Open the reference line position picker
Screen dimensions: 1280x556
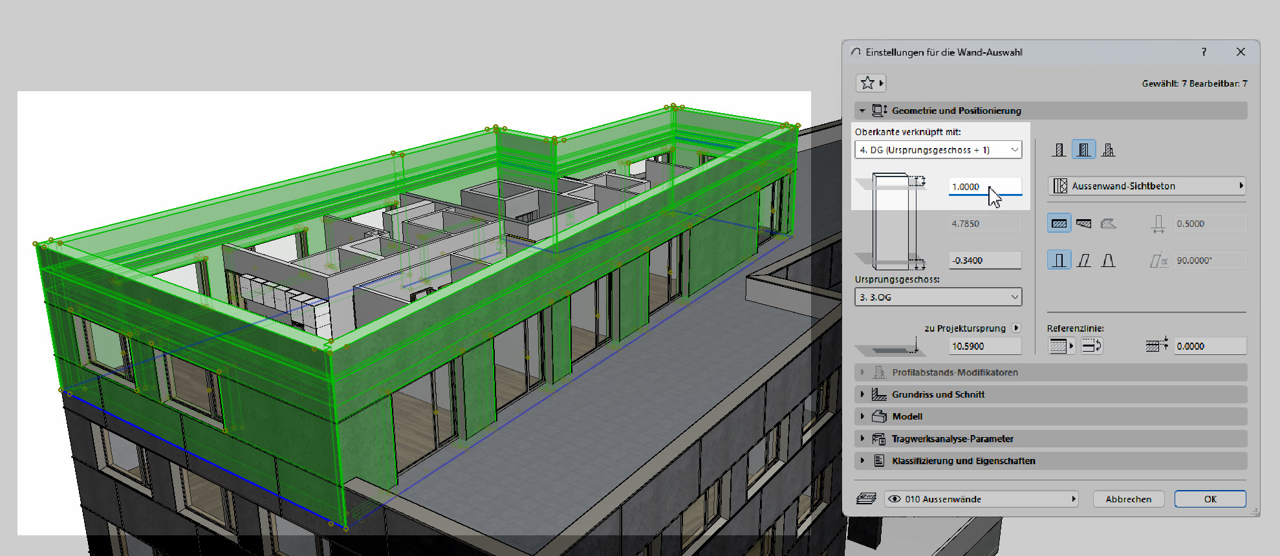pos(1061,347)
